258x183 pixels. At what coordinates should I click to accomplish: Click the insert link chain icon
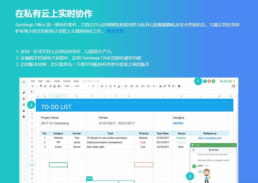point(165,86)
